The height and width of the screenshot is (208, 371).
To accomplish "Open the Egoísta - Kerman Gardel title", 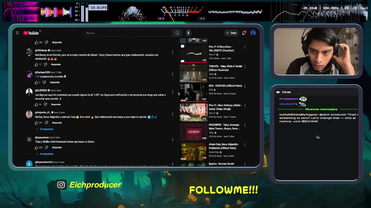I will tap(221, 164).
